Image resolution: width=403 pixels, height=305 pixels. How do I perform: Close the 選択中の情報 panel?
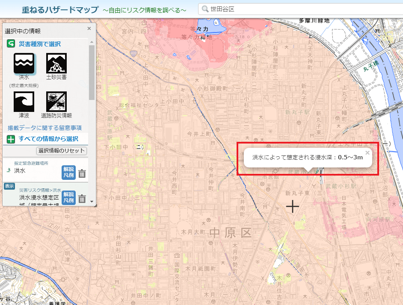coord(89,29)
